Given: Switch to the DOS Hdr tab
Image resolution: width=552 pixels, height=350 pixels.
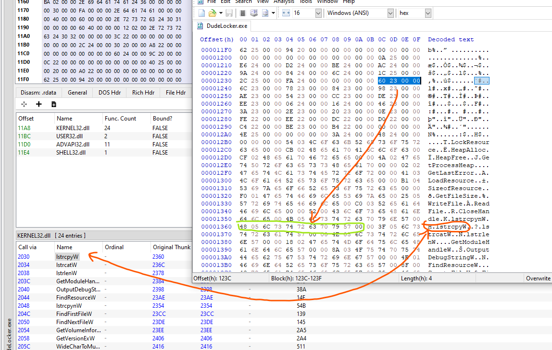Looking at the screenshot, I should [110, 92].
